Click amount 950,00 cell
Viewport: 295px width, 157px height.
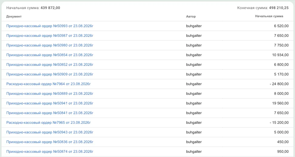(x=283, y=151)
